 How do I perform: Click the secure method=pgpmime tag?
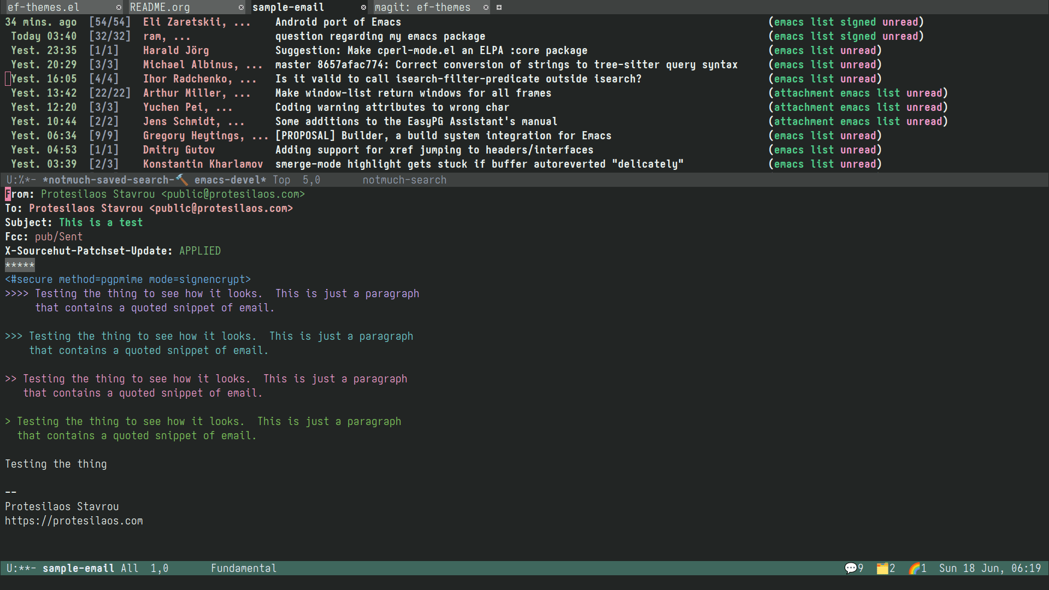(128, 279)
